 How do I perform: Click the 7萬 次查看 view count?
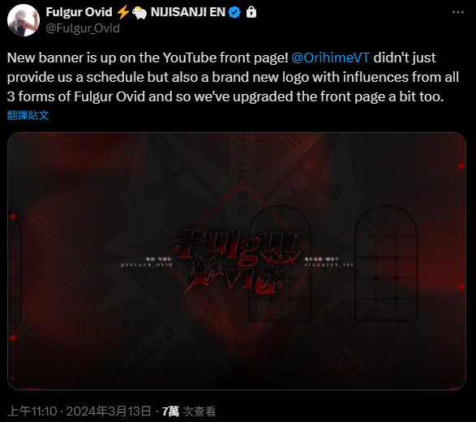(x=189, y=411)
